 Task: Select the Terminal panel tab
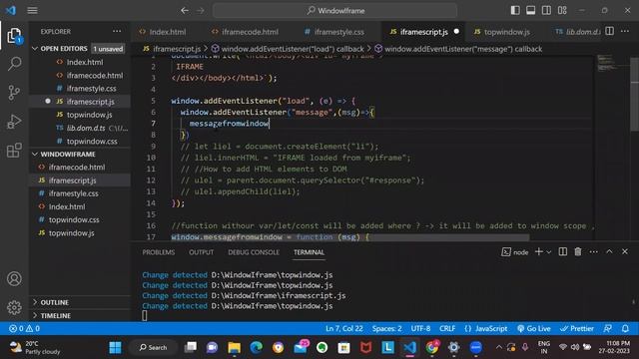pyautogui.click(x=309, y=252)
